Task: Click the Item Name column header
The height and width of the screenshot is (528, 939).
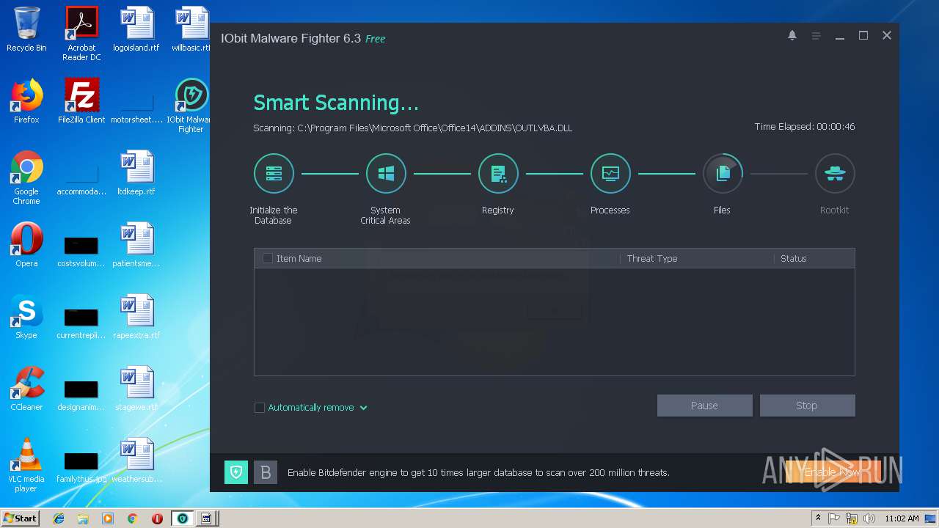Action: [299, 258]
